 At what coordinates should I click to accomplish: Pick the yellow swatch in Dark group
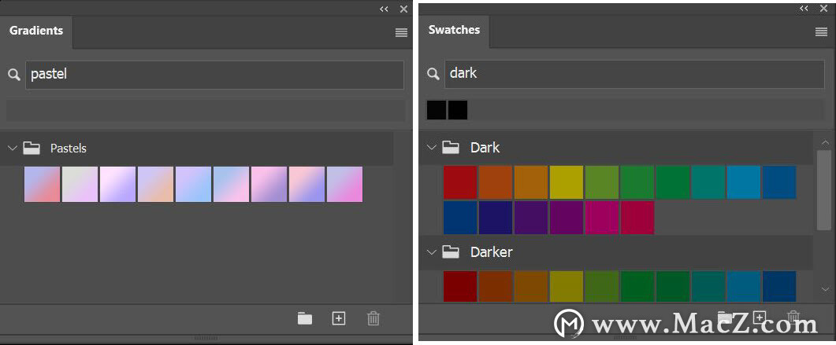(567, 182)
